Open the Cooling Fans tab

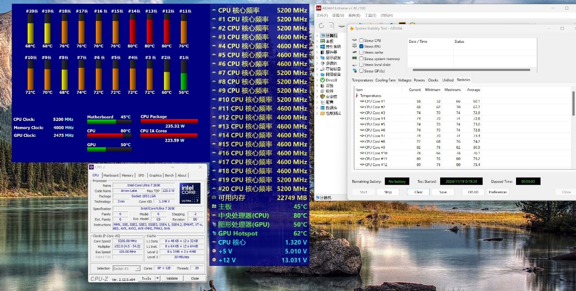(x=385, y=80)
